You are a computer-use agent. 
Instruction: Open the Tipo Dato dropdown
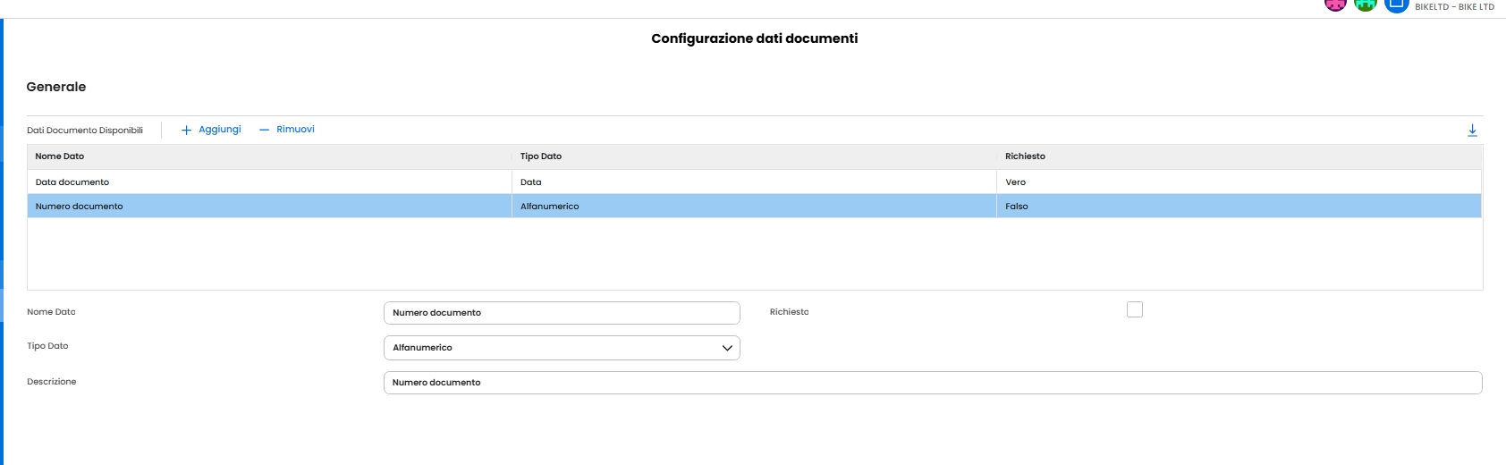coord(561,348)
